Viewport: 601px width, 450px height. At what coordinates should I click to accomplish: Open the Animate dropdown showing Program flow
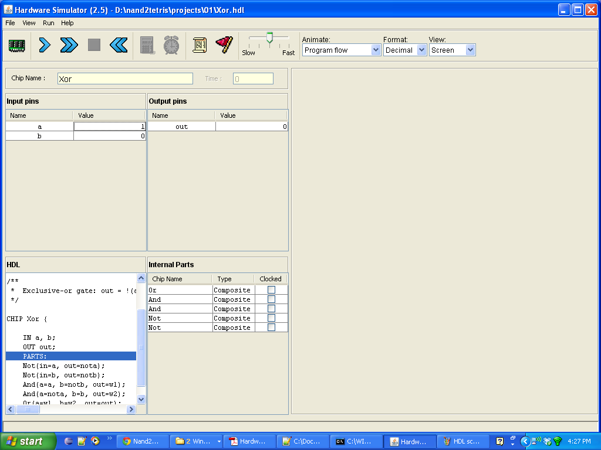coord(342,50)
